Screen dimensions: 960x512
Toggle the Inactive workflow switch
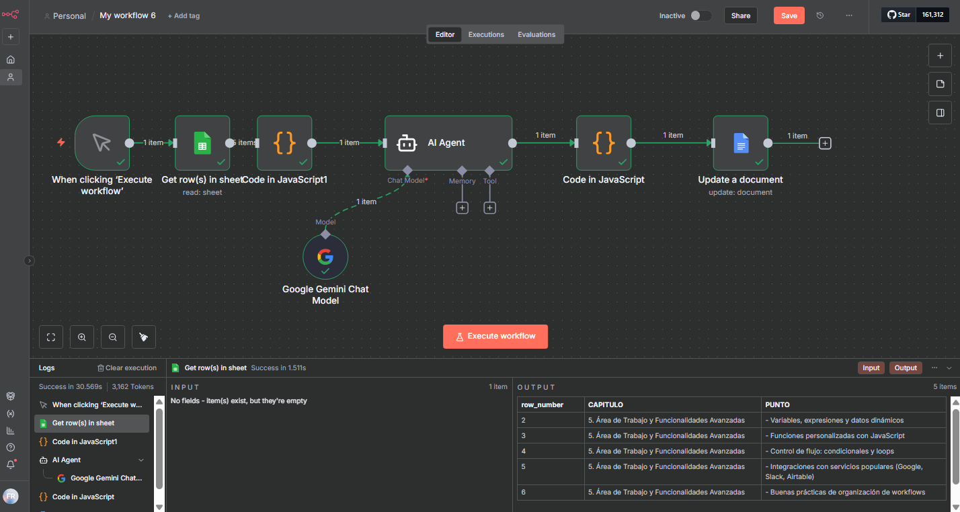(701, 15)
